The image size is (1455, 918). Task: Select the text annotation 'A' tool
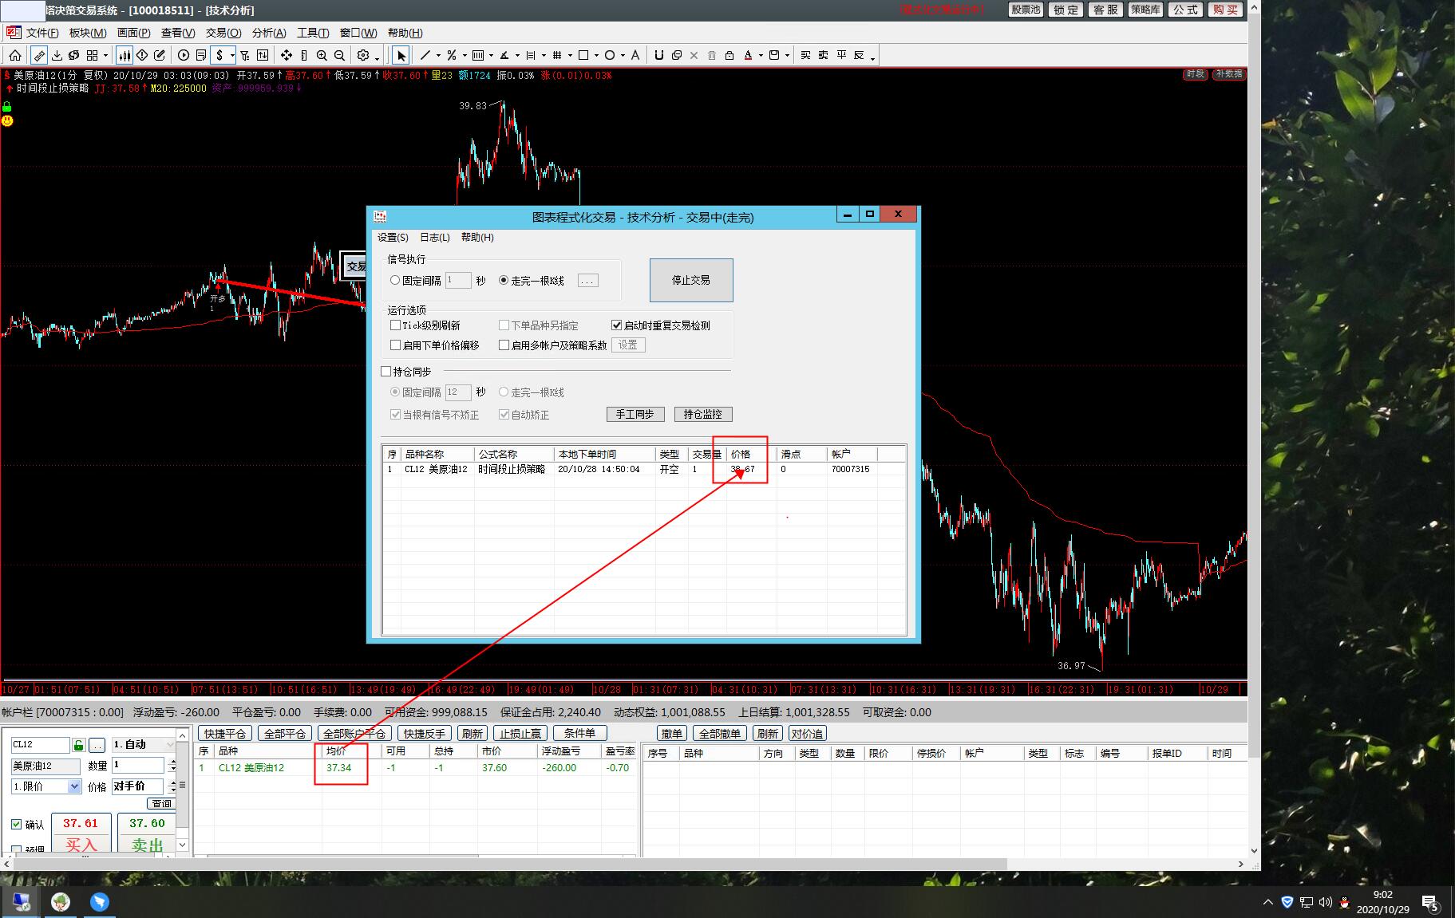click(x=635, y=55)
